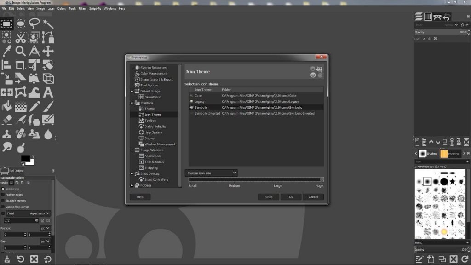Set selection mode to Subtract from selection

pyautogui.click(x=23, y=183)
